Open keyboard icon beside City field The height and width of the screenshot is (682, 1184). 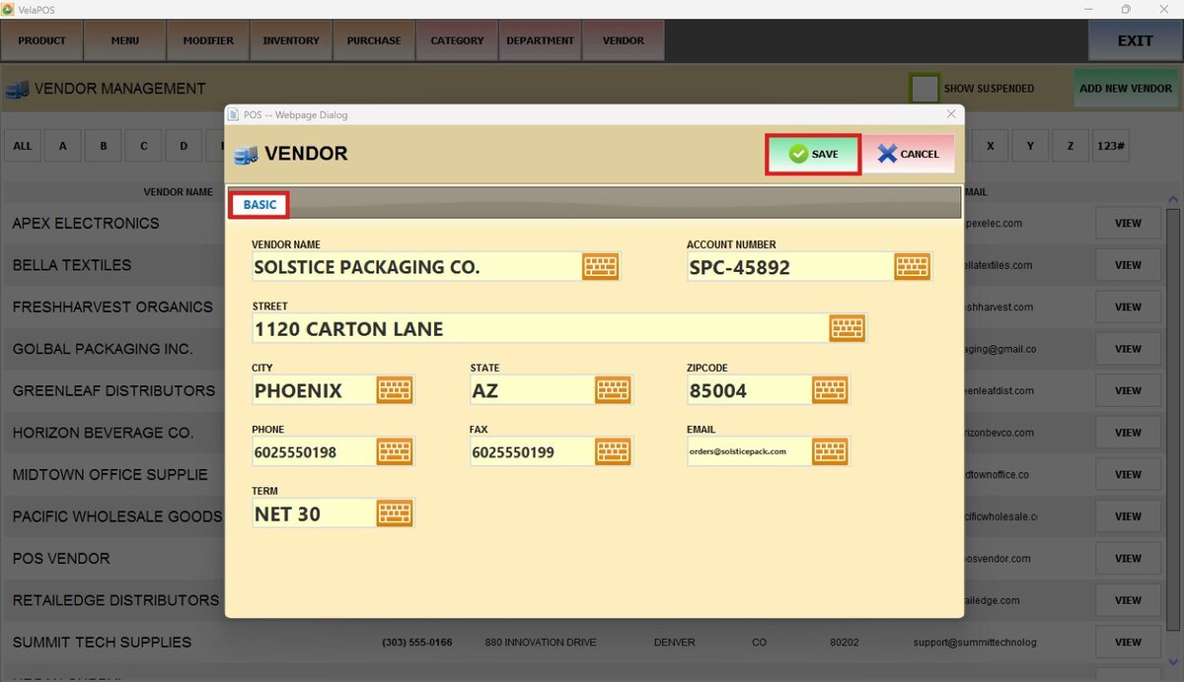pyautogui.click(x=395, y=390)
